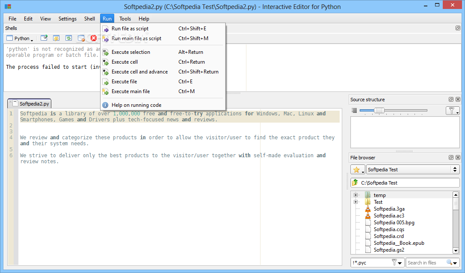The height and width of the screenshot is (273, 465).
Task: Click the indent-level lines icon in Source structure
Action: coord(354,111)
